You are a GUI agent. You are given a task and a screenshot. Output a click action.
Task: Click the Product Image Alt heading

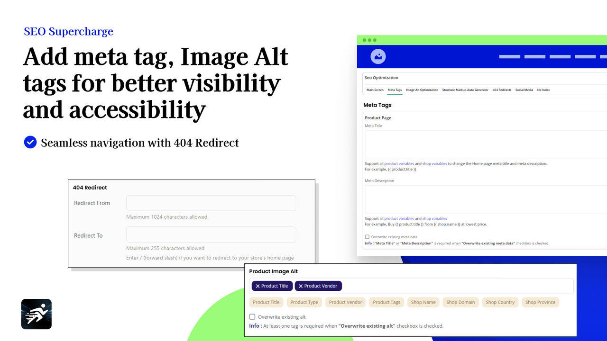click(x=274, y=271)
